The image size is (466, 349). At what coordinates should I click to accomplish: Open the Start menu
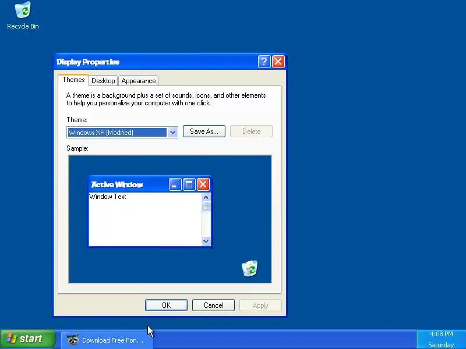(28, 339)
